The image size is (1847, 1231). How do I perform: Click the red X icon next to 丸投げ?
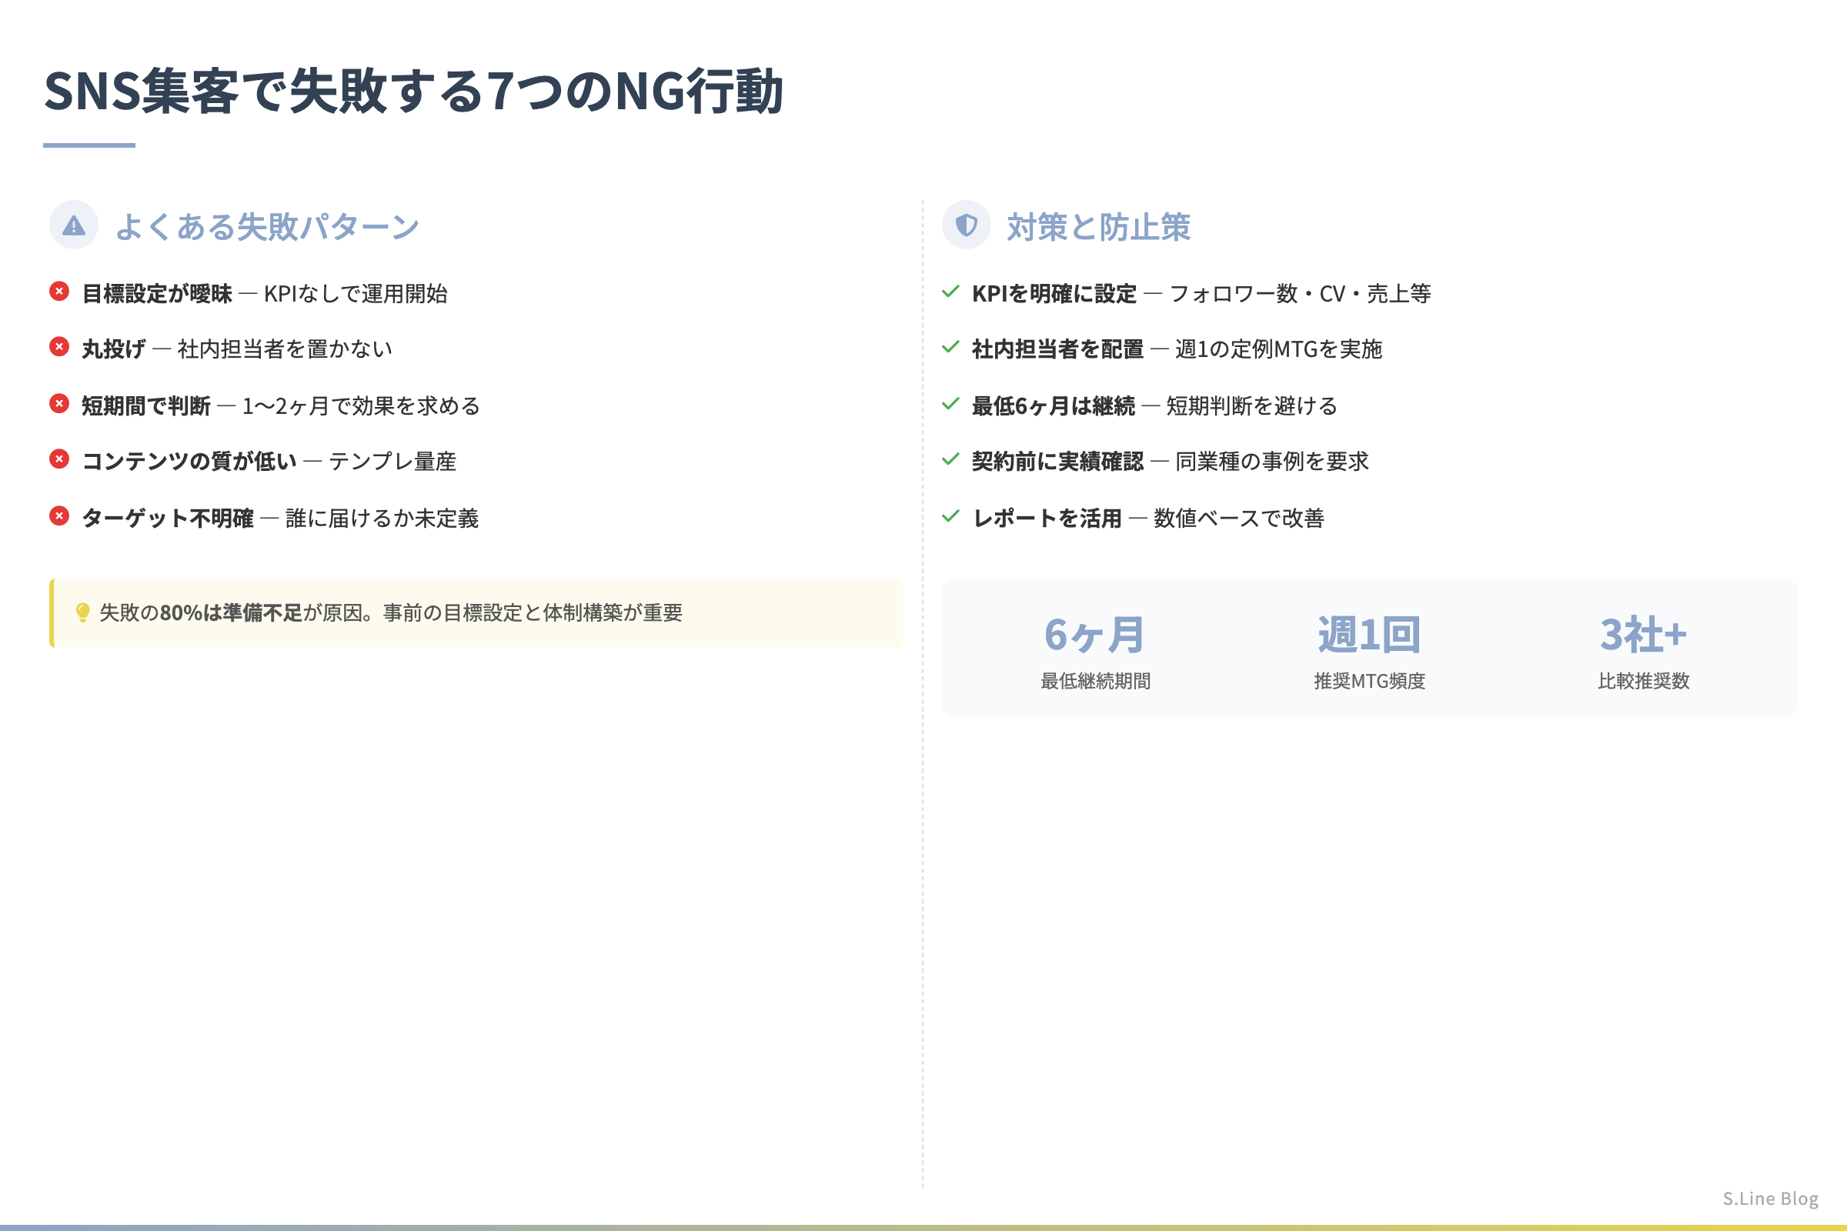(x=59, y=346)
